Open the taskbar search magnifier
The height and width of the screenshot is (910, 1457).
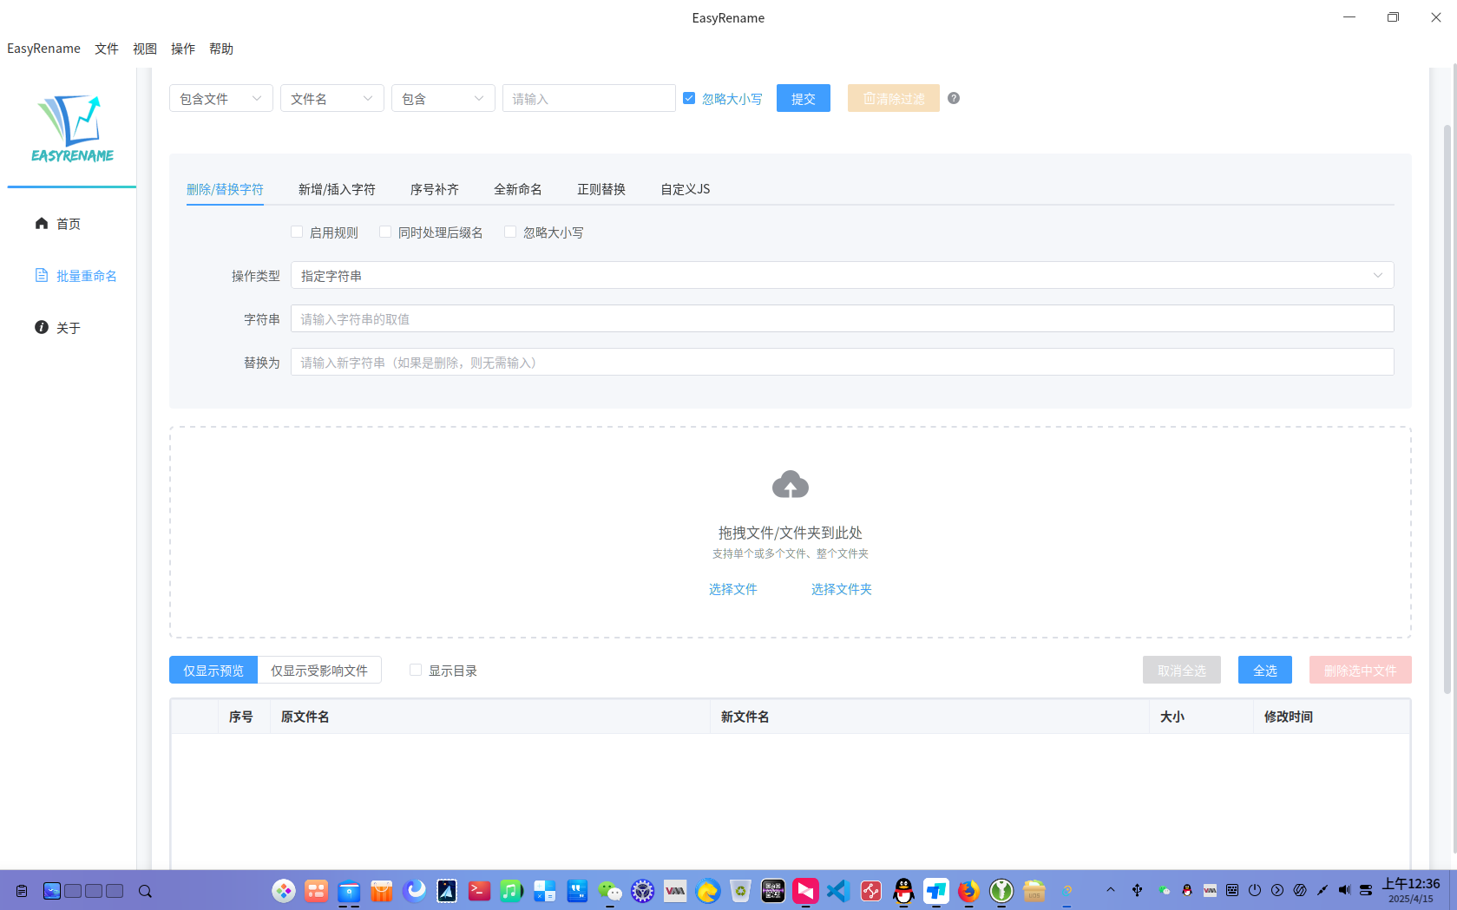(x=145, y=891)
